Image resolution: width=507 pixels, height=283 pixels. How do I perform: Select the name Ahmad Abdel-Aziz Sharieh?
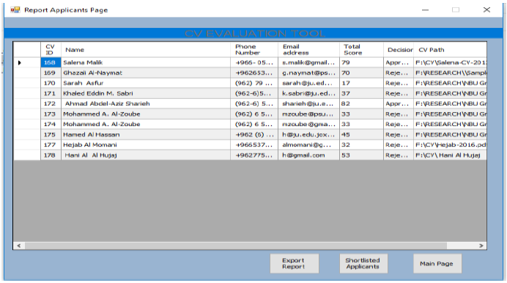[146, 104]
